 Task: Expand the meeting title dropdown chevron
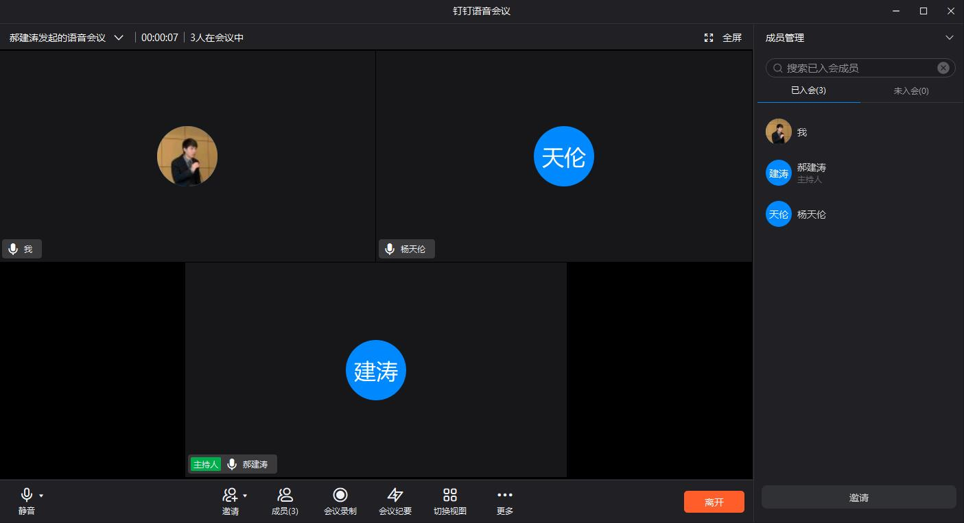(119, 38)
